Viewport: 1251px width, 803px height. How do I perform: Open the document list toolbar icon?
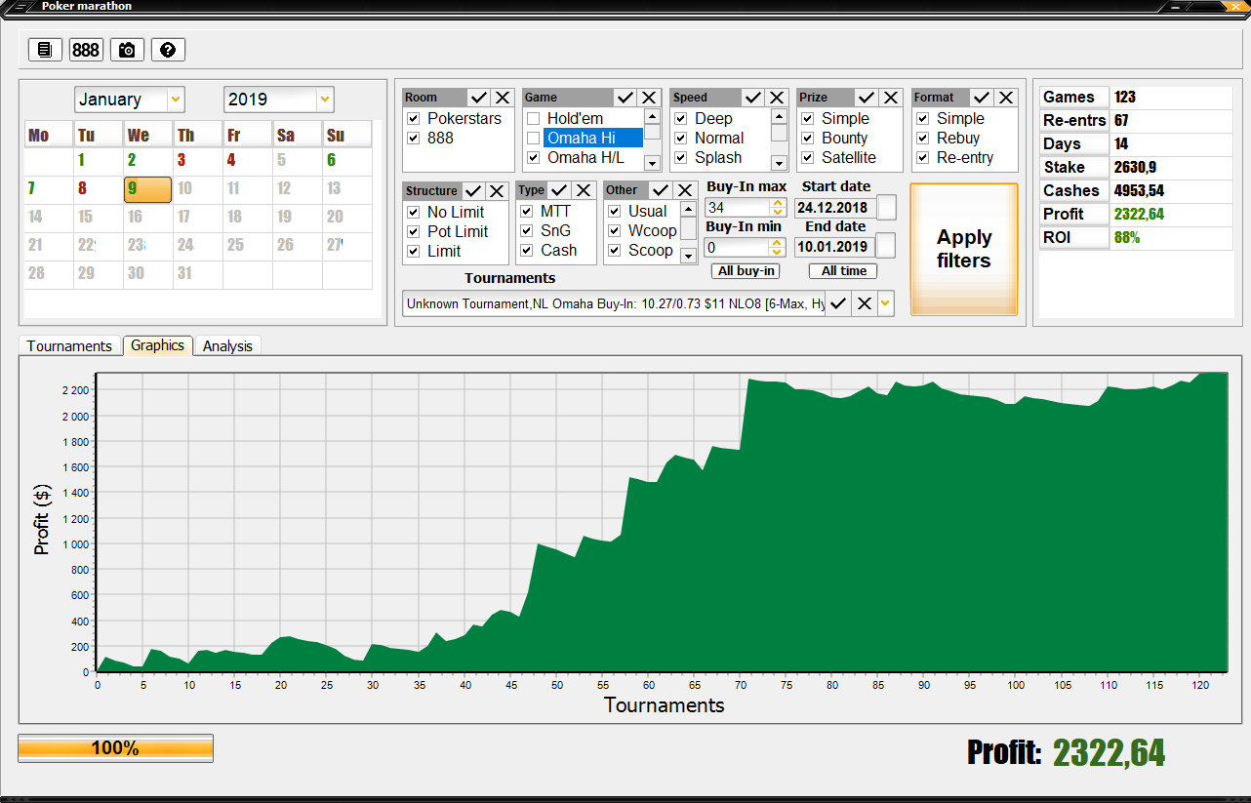(46, 50)
